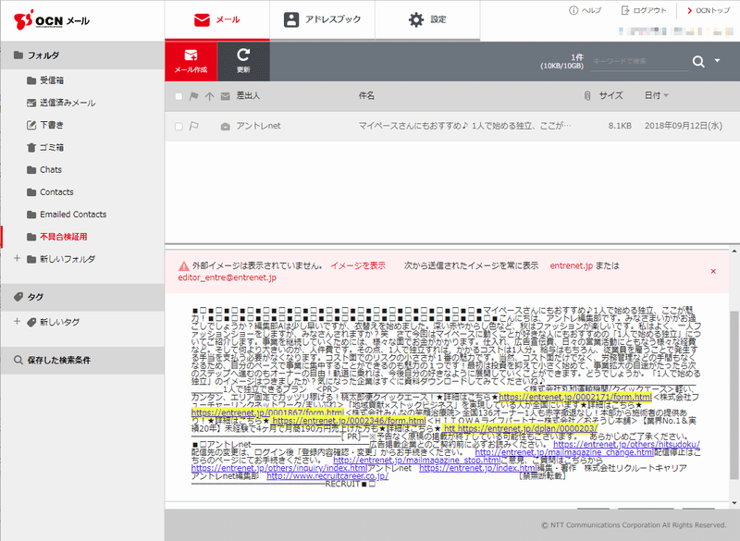Viewport: 740px width, 541px height.
Task: Flag the アントレnet message
Action: pos(193,126)
